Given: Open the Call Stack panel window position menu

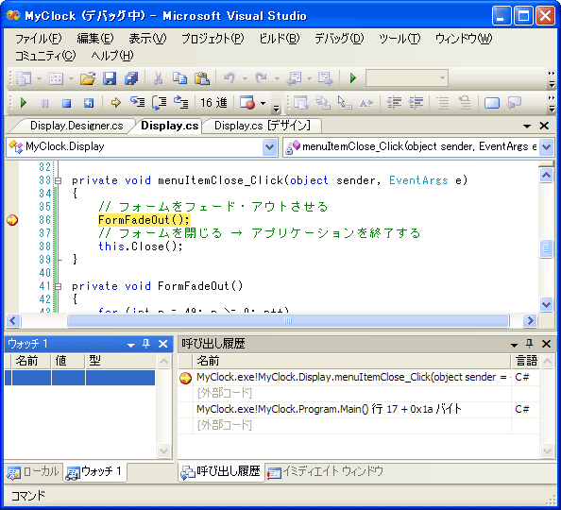Looking at the screenshot, I should [x=514, y=345].
